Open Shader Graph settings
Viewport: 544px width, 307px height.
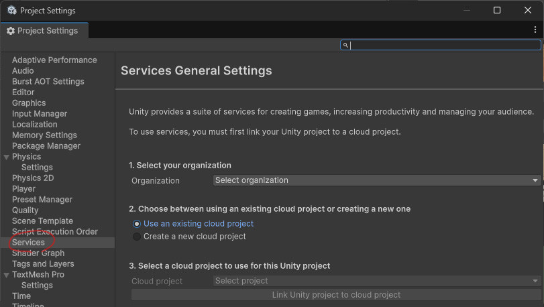(38, 253)
